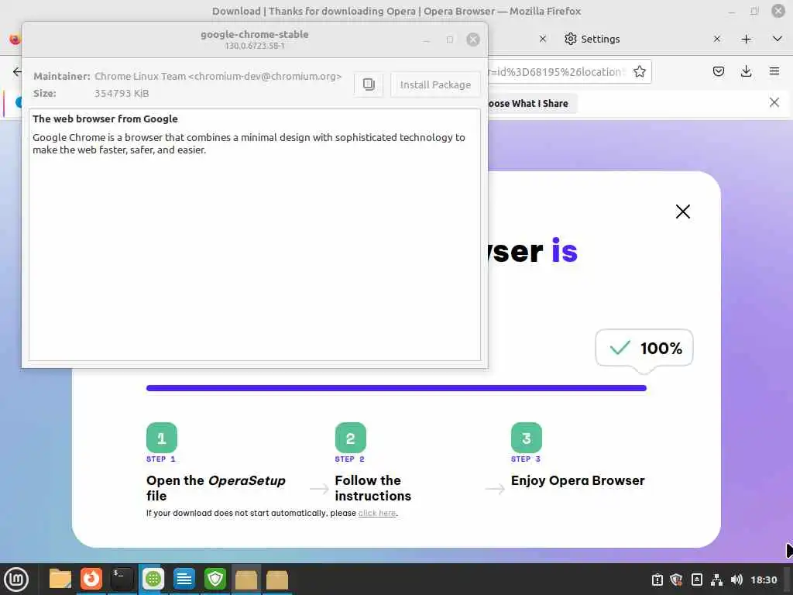The image size is (793, 595).
Task: Click the removable drives tray icon
Action: [x=696, y=580]
